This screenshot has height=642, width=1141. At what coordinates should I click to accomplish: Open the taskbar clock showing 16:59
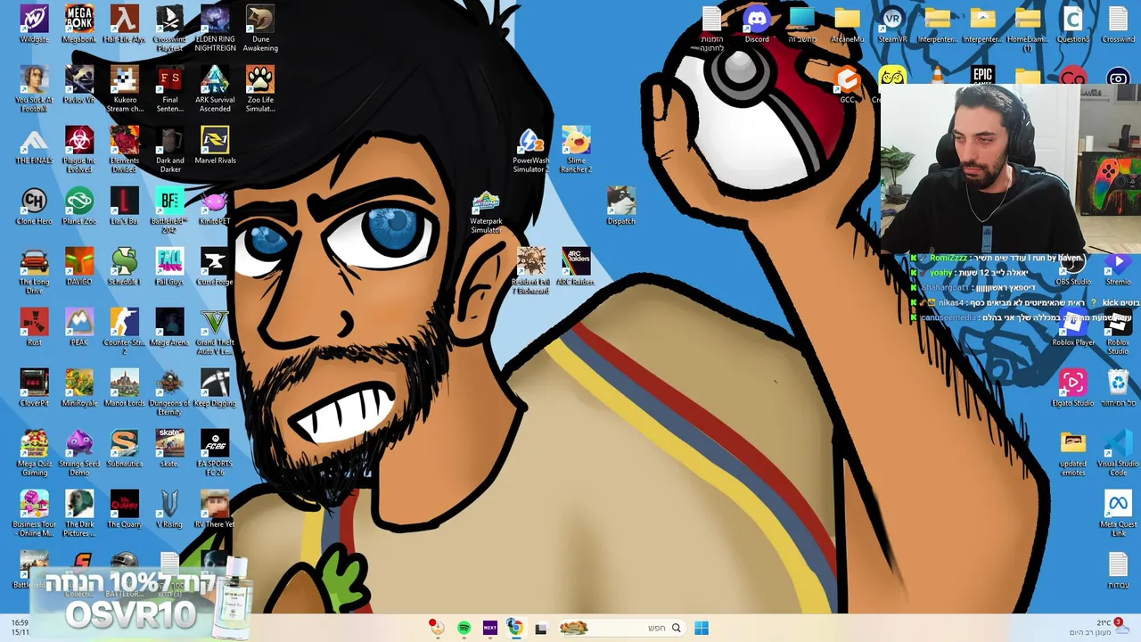click(20, 628)
